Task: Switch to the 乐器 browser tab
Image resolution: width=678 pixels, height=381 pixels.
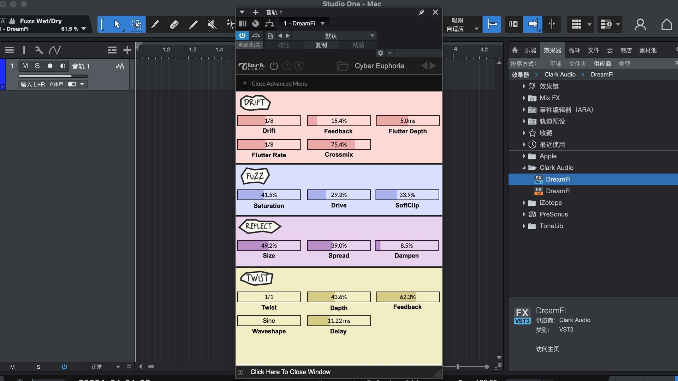Action: [x=530, y=50]
